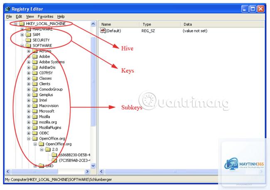270x190 pixels.
Task: Click tree pane scroll left arrow
Action: pyautogui.click(x=8, y=172)
